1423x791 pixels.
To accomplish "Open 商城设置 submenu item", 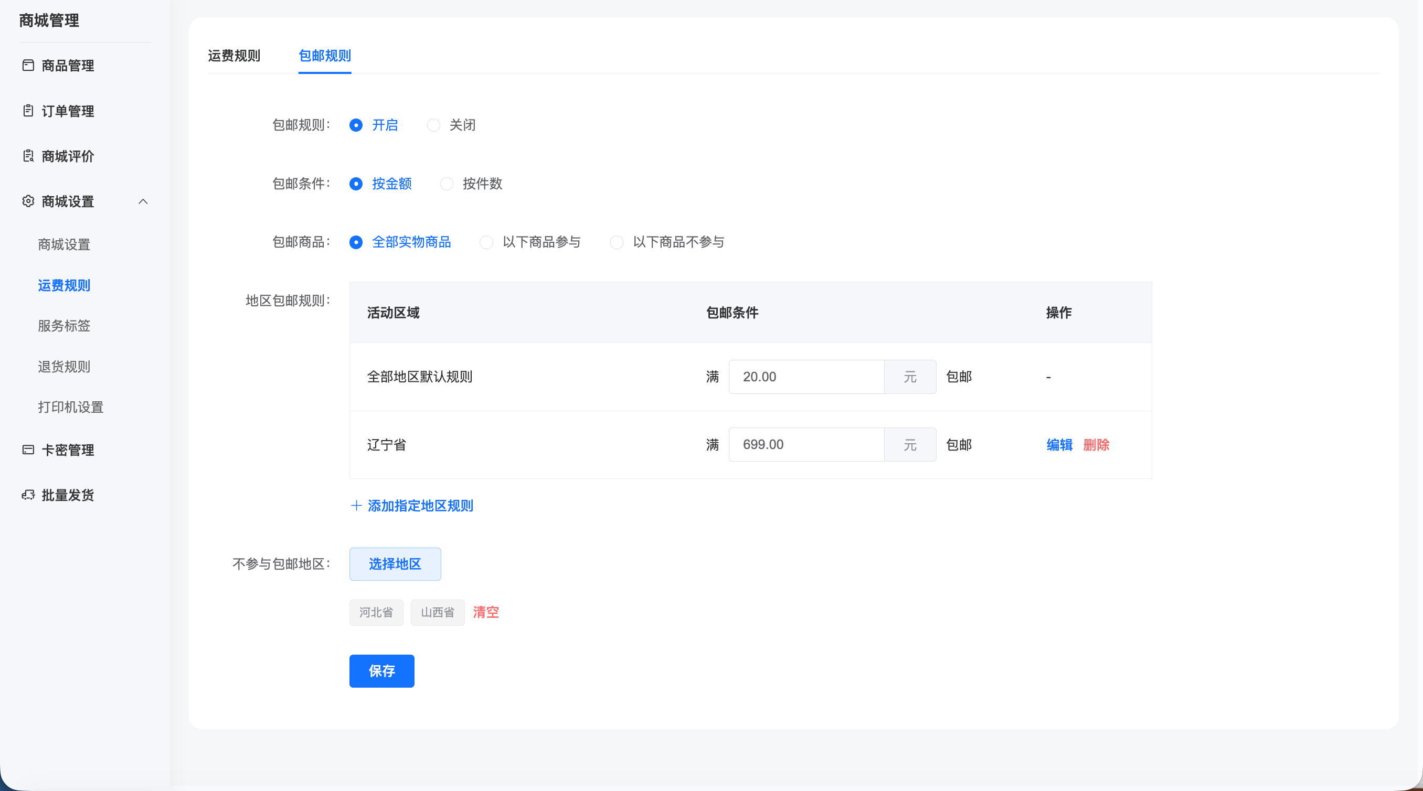I will 64,244.
